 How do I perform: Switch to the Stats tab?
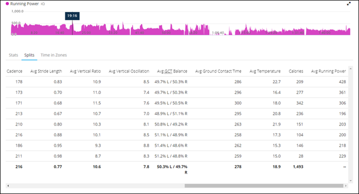coord(13,55)
